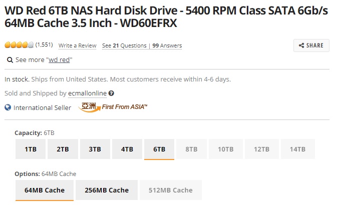Click the First From ASIA logo
This screenshot has height=205, width=337.
coord(113,107)
